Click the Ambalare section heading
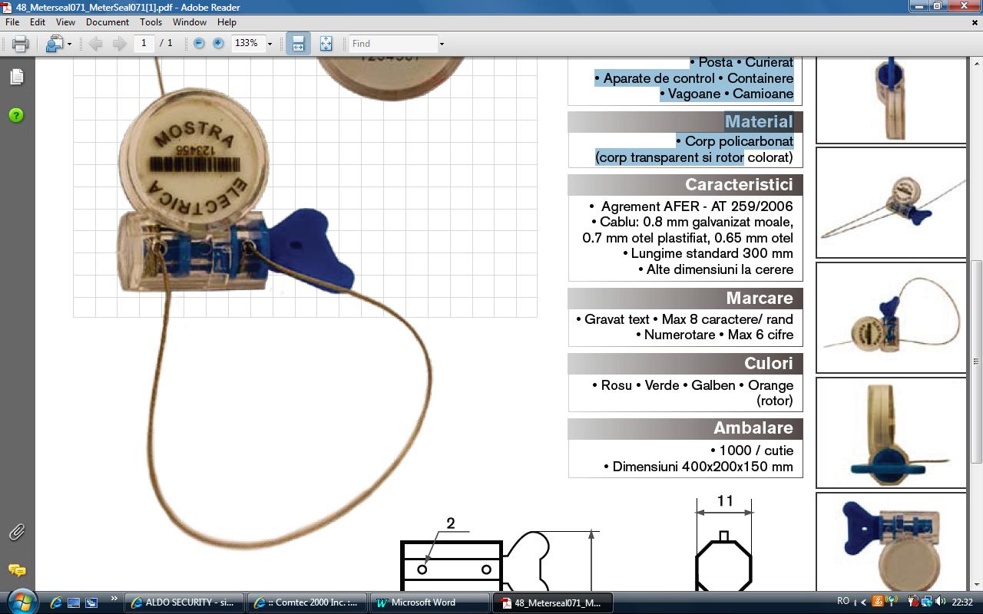Image resolution: width=983 pixels, height=614 pixels. coord(753,428)
